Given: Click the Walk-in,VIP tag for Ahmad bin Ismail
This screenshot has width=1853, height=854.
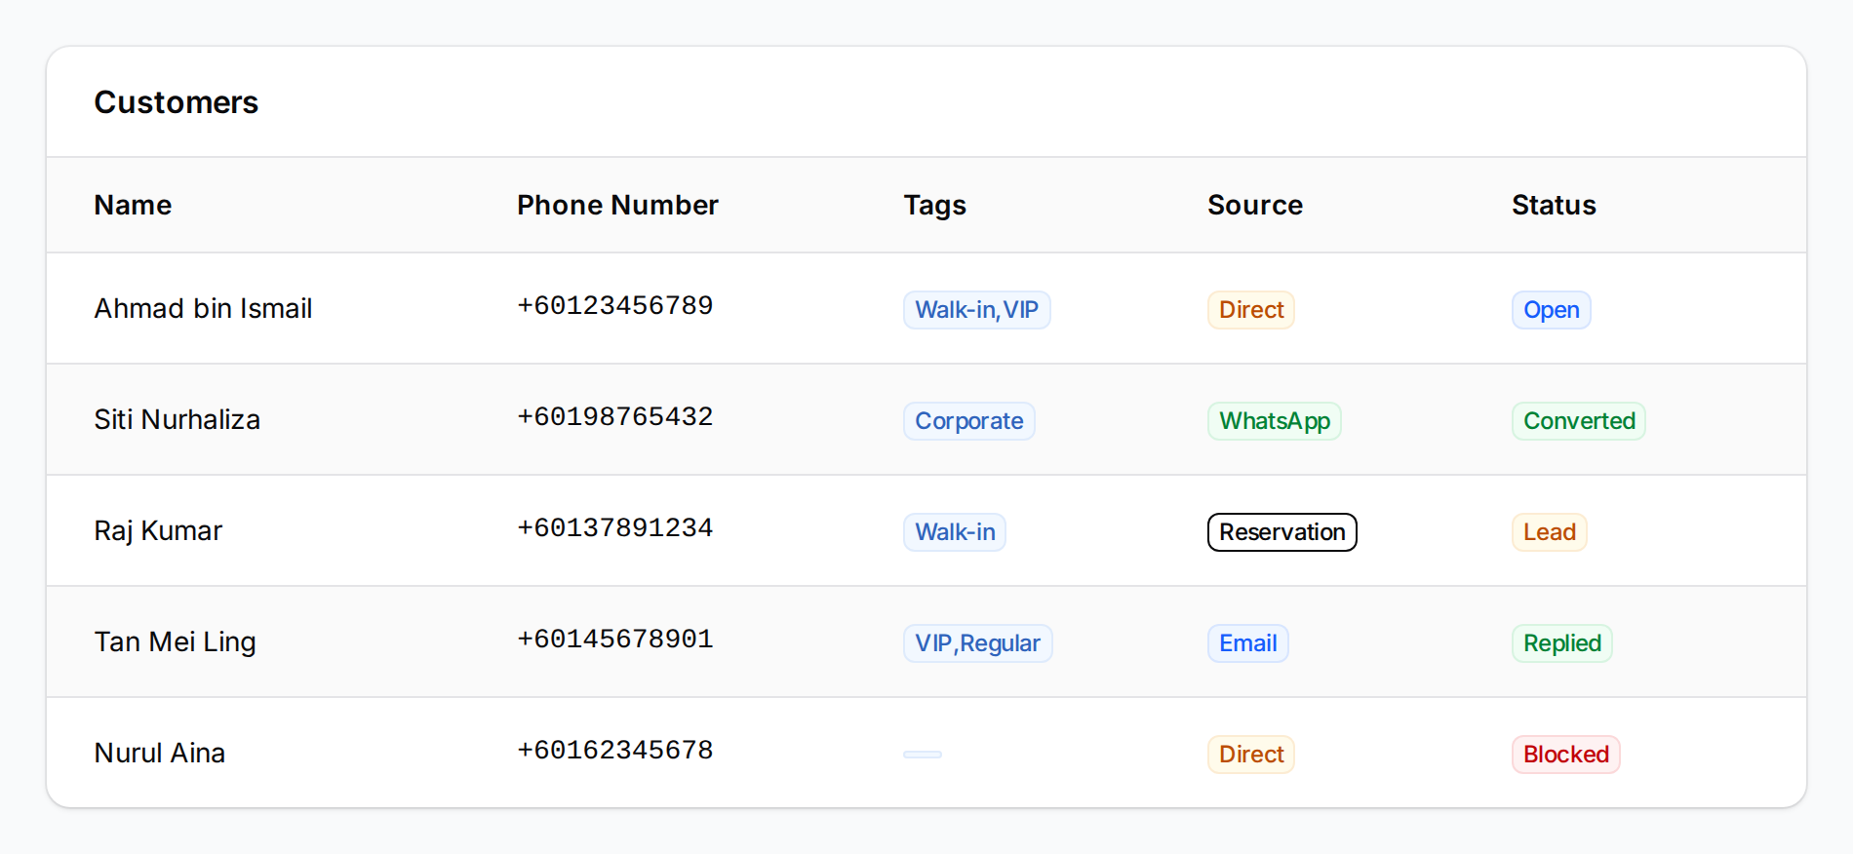Looking at the screenshot, I should coord(976,309).
